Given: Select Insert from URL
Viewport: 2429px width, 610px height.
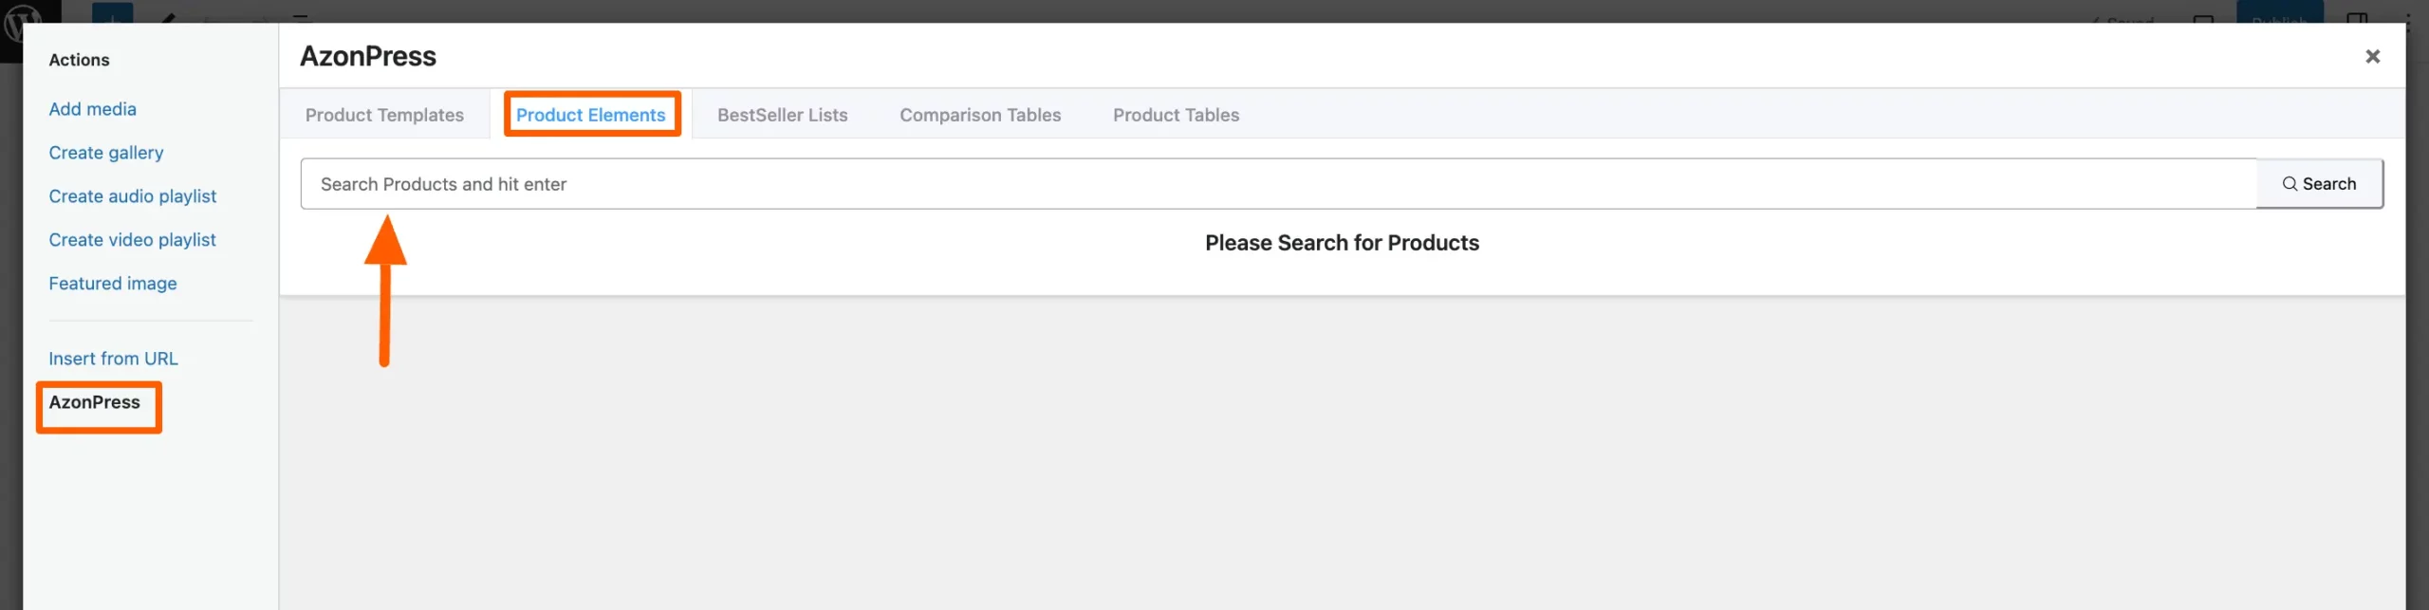Looking at the screenshot, I should pyautogui.click(x=113, y=358).
